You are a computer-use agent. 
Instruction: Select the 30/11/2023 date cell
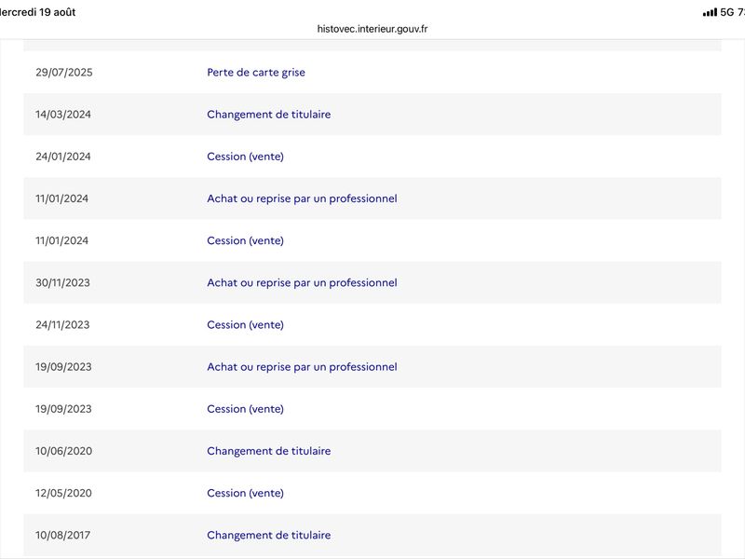tap(62, 282)
